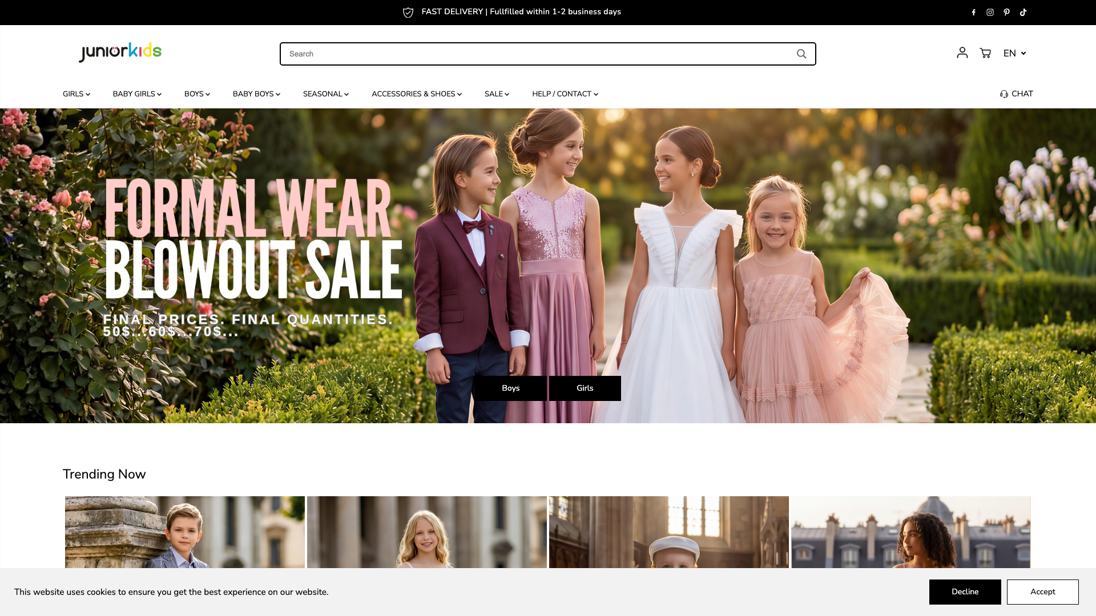Decline the cookies notice
Image resolution: width=1096 pixels, height=616 pixels.
click(965, 592)
